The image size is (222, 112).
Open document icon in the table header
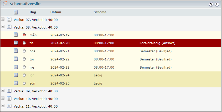pos(16,12)
